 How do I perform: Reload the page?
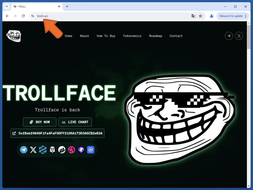pyautogui.click(x=23, y=16)
